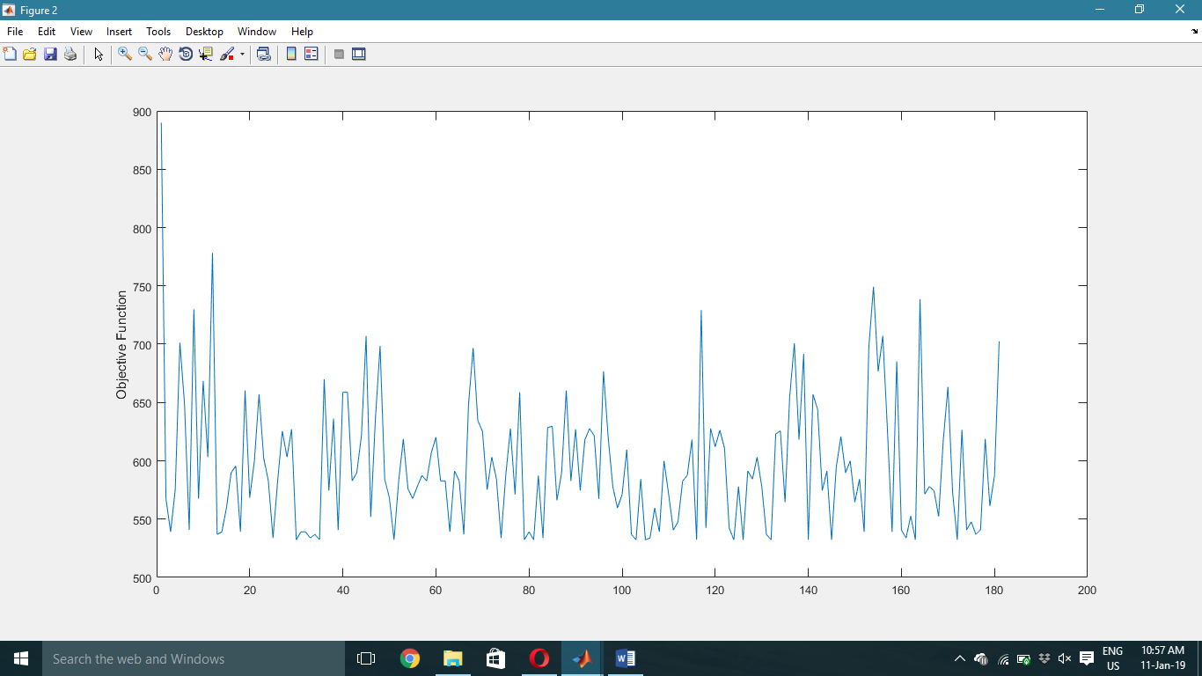The image size is (1202, 676).
Task: Show hidden system tray icons
Action: coord(960,658)
